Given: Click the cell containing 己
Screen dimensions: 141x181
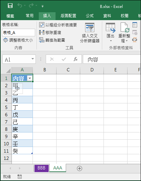Looking at the screenshot, I should click(22, 122).
